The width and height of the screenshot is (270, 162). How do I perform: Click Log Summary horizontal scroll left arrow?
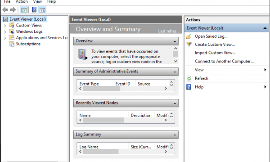[80, 152]
